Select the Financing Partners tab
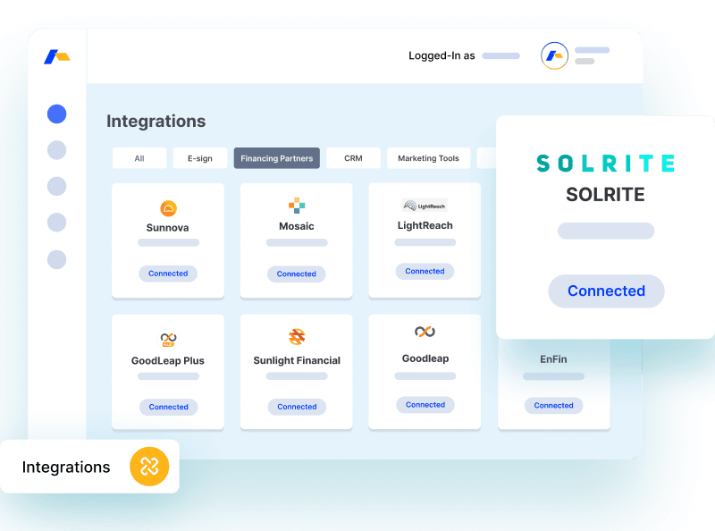 (277, 158)
